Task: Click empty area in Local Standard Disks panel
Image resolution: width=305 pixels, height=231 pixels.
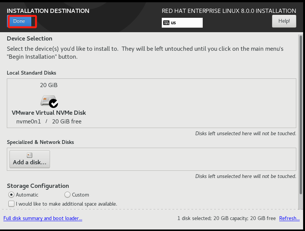Action: (189, 102)
